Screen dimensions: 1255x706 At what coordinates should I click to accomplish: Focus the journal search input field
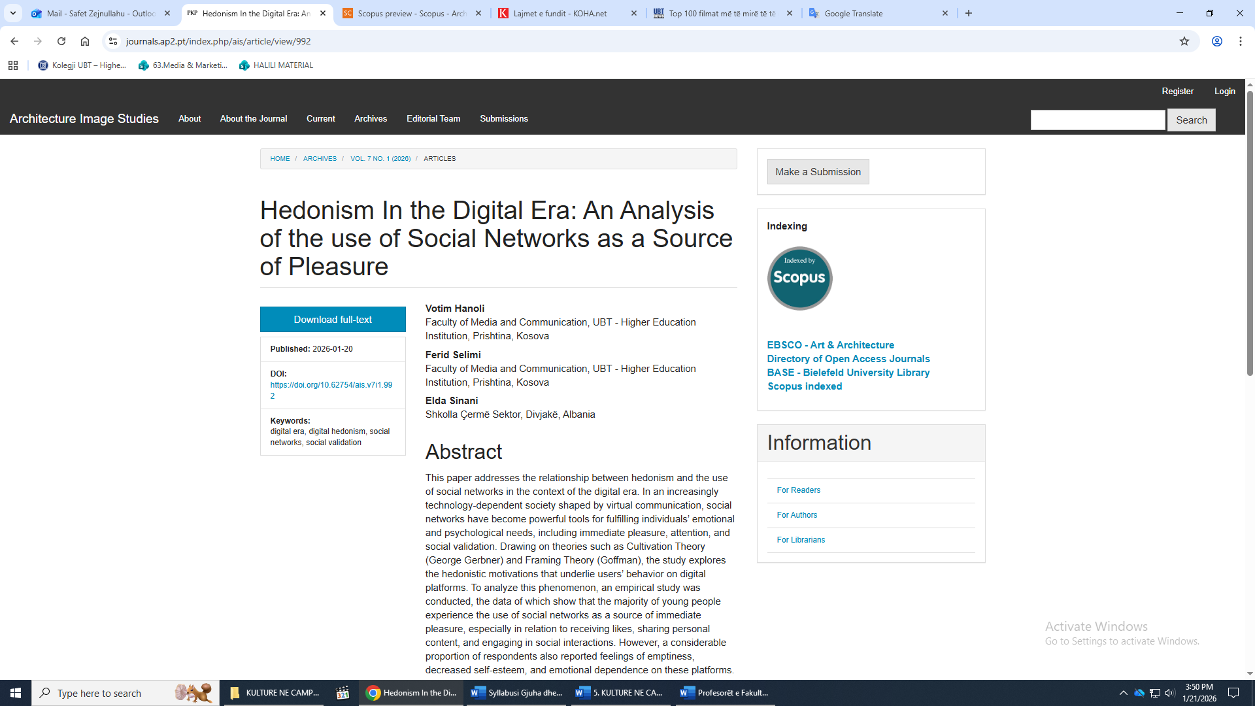click(x=1097, y=120)
